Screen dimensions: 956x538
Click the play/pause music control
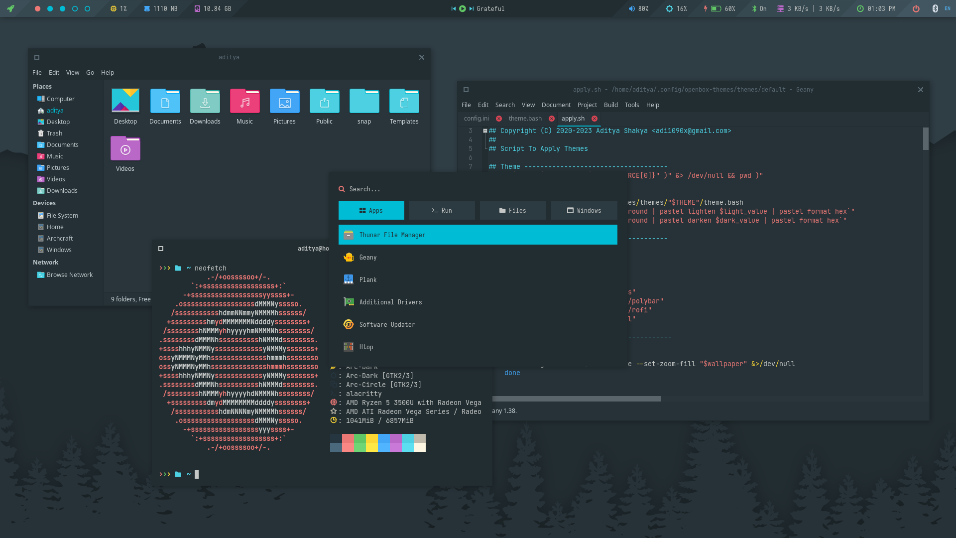[x=463, y=8]
